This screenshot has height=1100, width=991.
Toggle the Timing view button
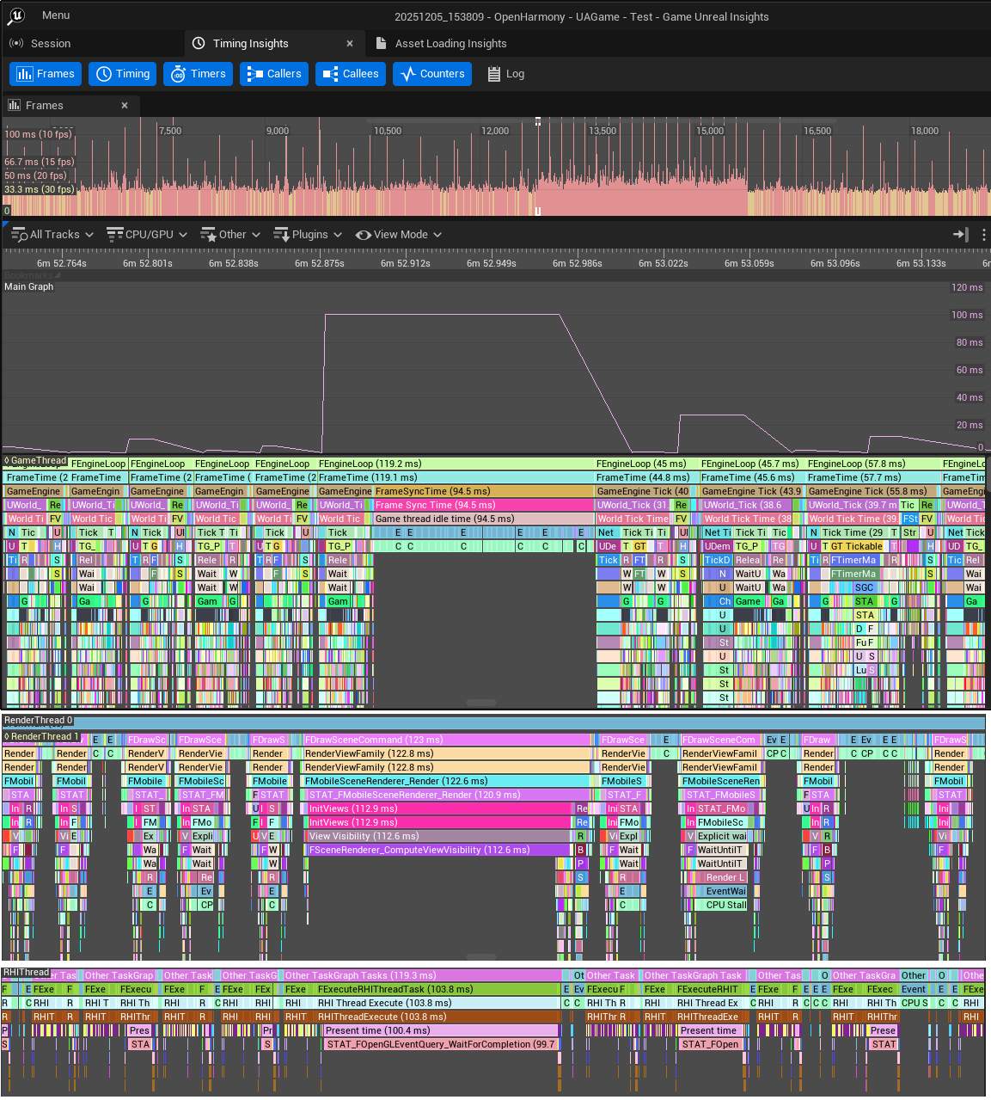123,74
